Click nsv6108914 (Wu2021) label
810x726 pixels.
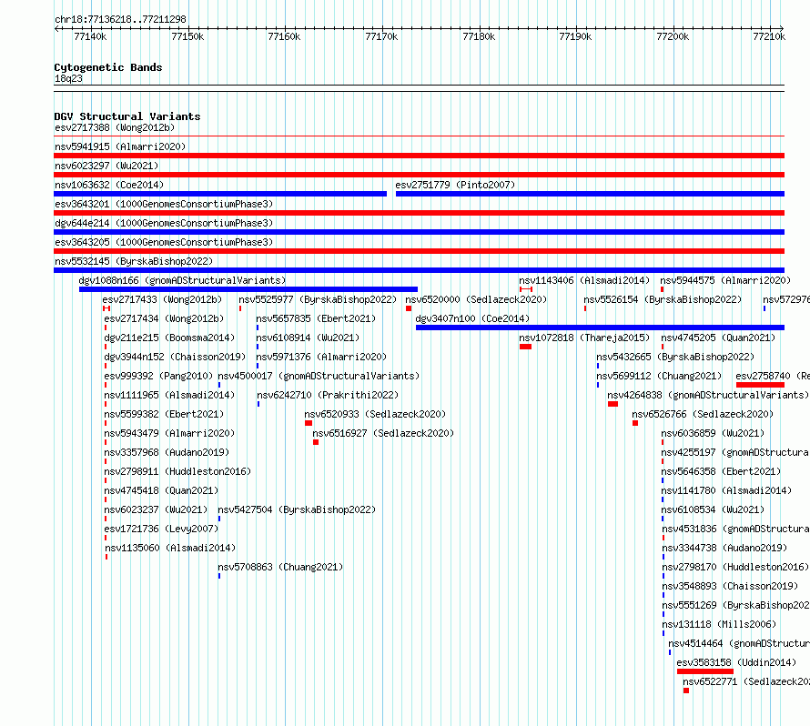point(308,338)
